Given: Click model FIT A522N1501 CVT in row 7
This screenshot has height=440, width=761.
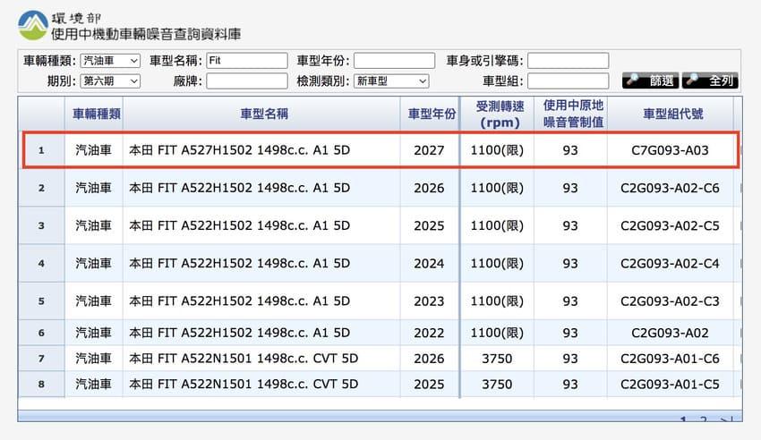Looking at the screenshot, I should (244, 359).
